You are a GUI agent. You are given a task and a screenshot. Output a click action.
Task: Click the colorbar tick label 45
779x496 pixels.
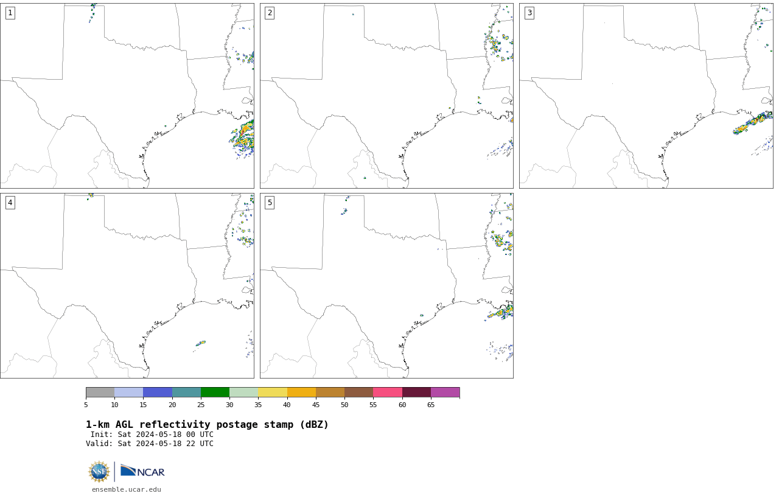coord(316,405)
